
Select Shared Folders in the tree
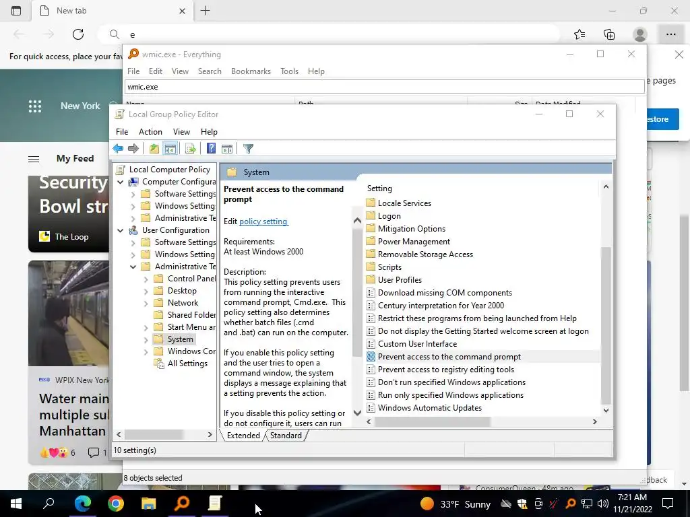click(x=191, y=315)
